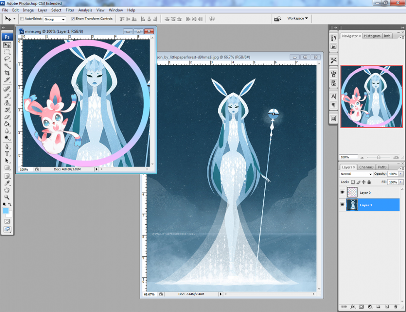Click the Add layer style fx icon
Viewport: 406px width, 312px height.
pos(353,307)
